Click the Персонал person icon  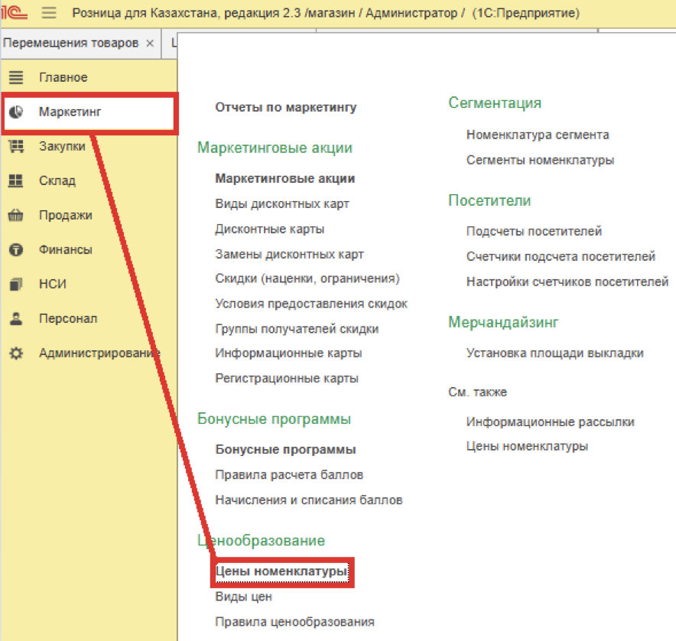tap(16, 319)
